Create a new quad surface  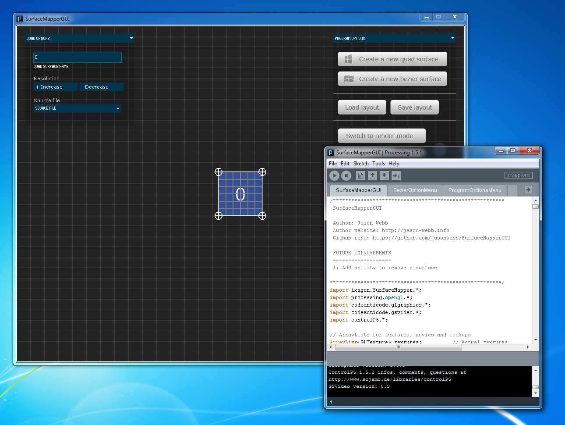pos(392,59)
